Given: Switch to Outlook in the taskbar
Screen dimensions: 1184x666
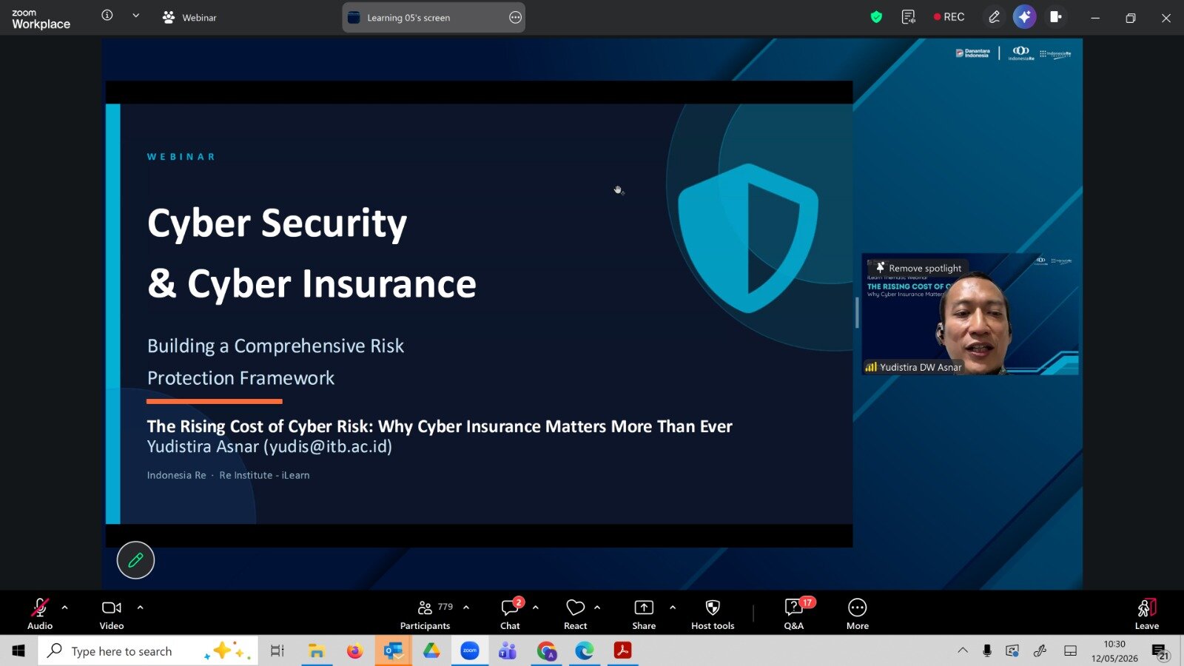Looking at the screenshot, I should click(393, 650).
